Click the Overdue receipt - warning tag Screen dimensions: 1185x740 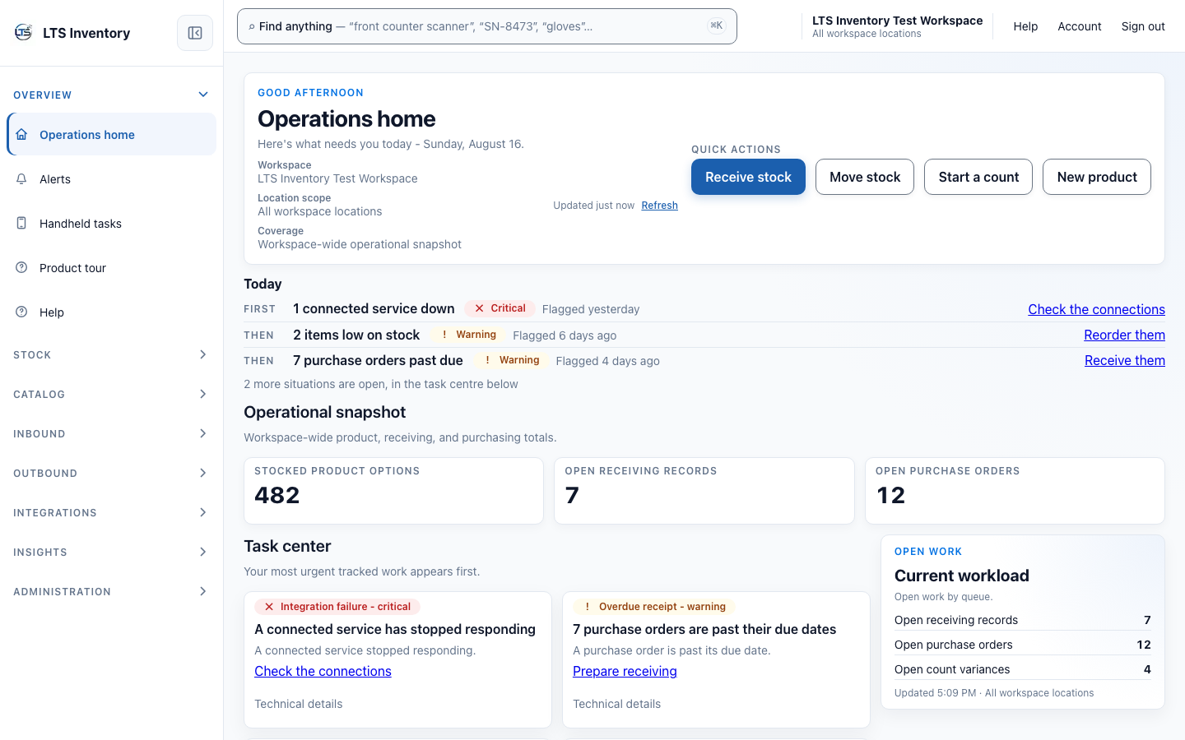[x=654, y=607]
